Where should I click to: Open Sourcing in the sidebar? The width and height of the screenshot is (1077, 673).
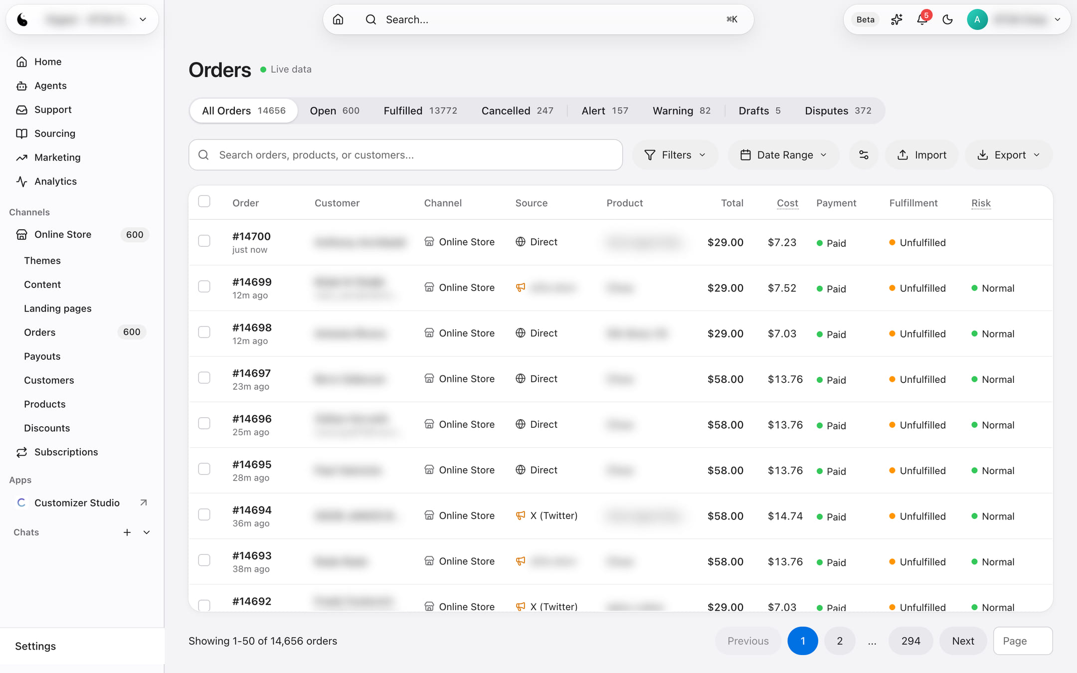[x=55, y=134]
